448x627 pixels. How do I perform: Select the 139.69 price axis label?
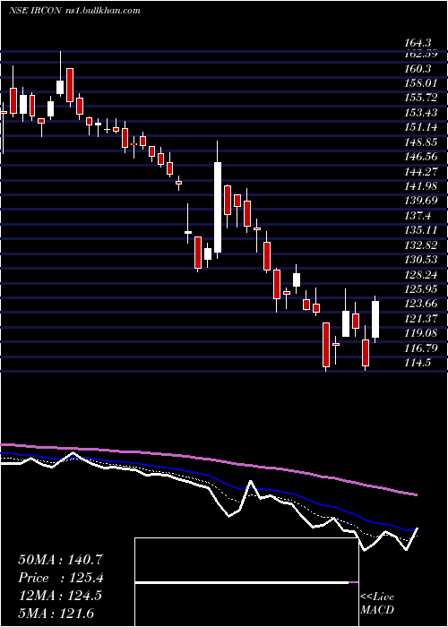click(421, 202)
